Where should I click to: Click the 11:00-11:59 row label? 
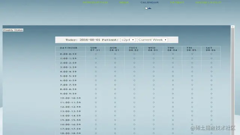coord(70,102)
